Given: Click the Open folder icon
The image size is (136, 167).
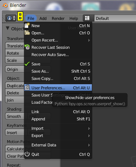Looking at the screenshot, I should (x=27, y=33).
